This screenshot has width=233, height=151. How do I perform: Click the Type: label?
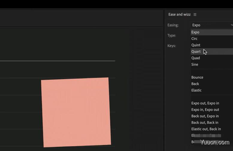[x=172, y=36]
